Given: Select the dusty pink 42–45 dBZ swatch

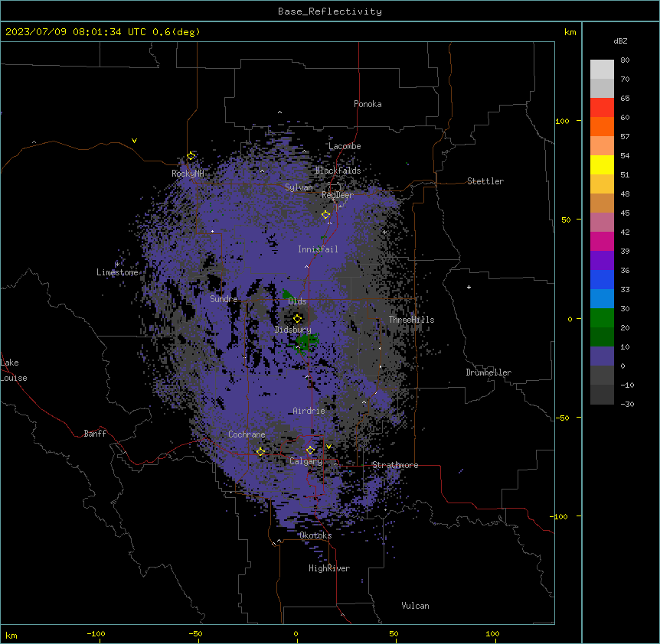Looking at the screenshot, I should point(602,223).
